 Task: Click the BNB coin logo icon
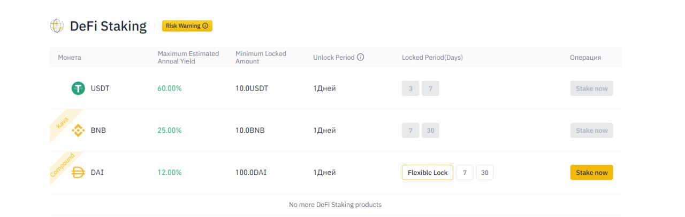coord(78,131)
